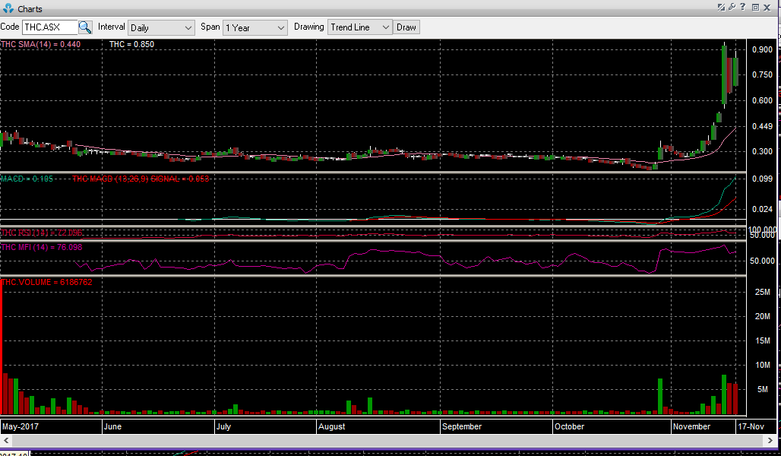This screenshot has height=456, width=781.
Task: Click the 0.600 price axis value
Action: [762, 100]
